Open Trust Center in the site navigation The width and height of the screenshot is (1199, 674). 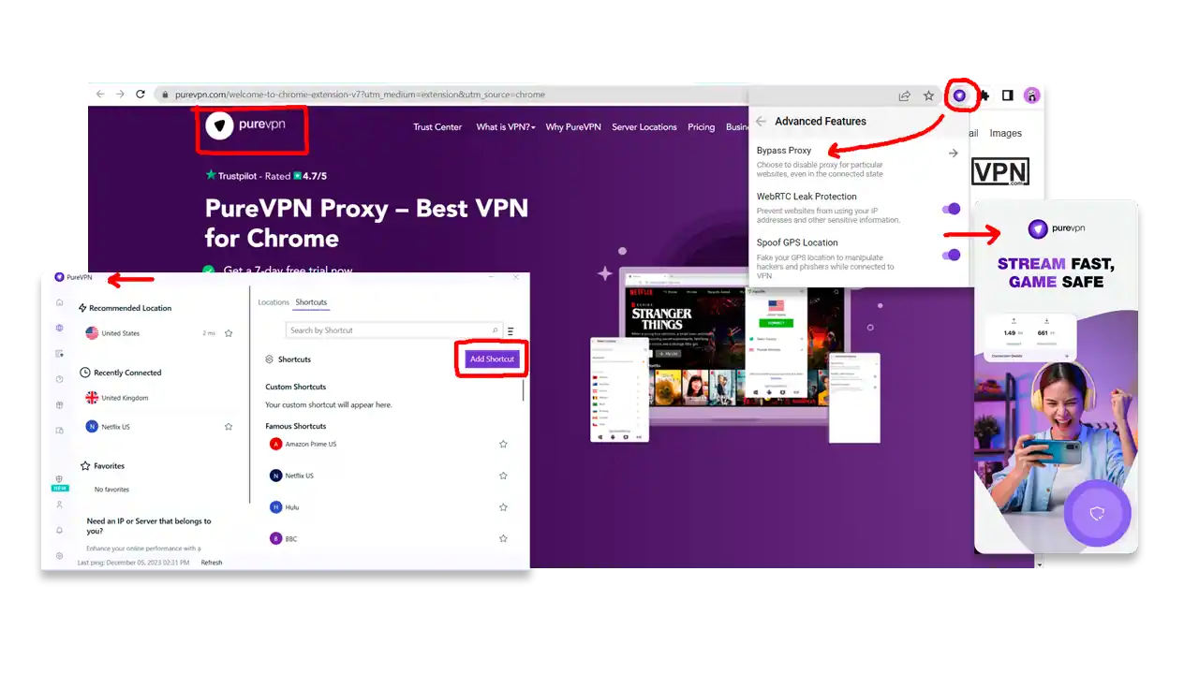pyautogui.click(x=437, y=127)
